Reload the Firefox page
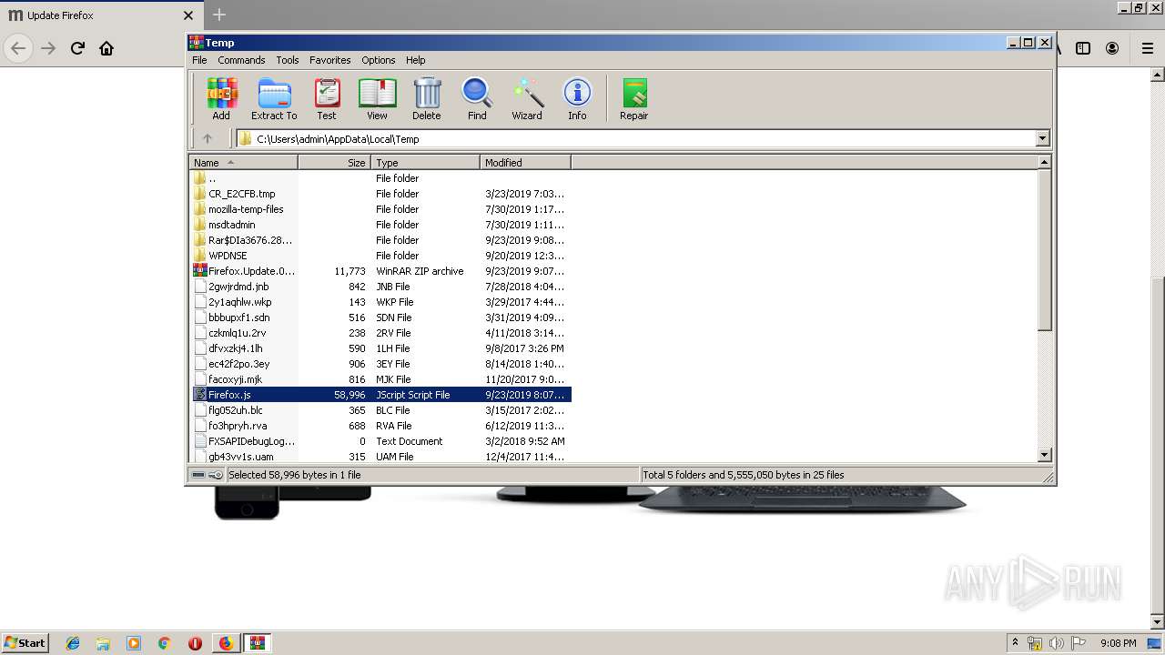 (77, 48)
